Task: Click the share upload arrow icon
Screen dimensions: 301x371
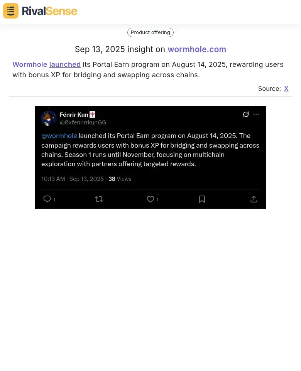Action: point(254,199)
